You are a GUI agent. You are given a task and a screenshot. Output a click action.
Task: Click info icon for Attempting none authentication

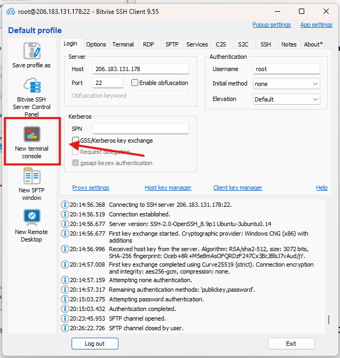coord(65,280)
